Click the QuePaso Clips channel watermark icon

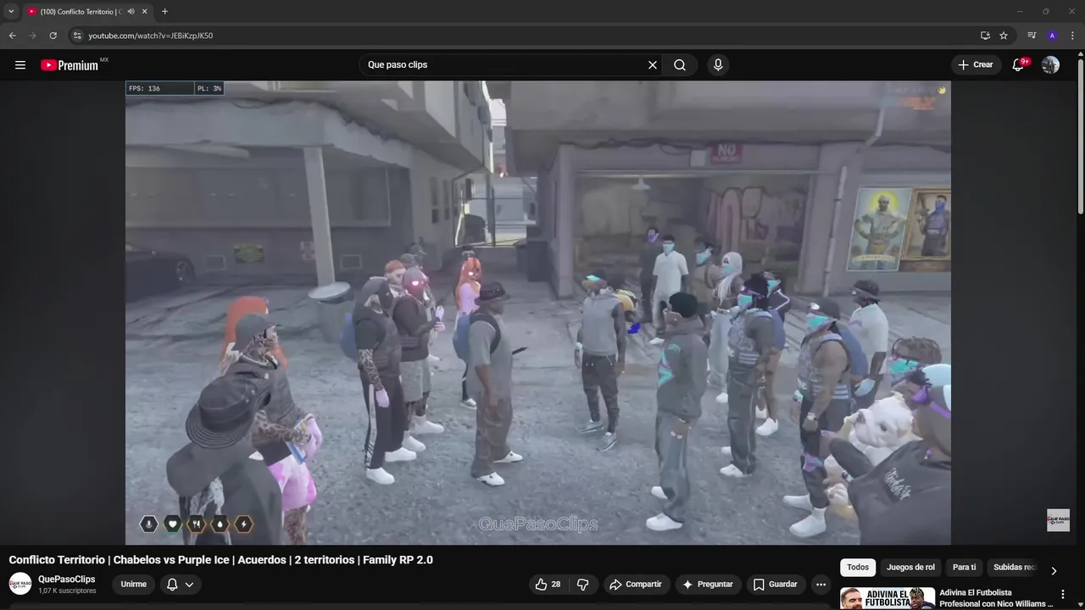pyautogui.click(x=1058, y=520)
